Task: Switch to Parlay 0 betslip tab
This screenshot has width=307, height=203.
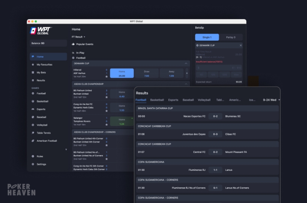Action: click(x=231, y=37)
